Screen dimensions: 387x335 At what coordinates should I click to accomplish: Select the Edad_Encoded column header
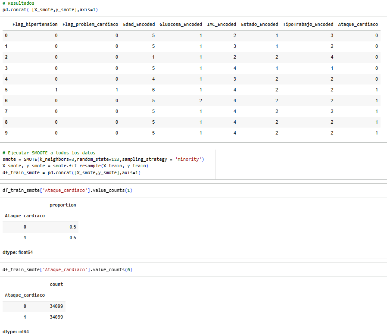(139, 24)
